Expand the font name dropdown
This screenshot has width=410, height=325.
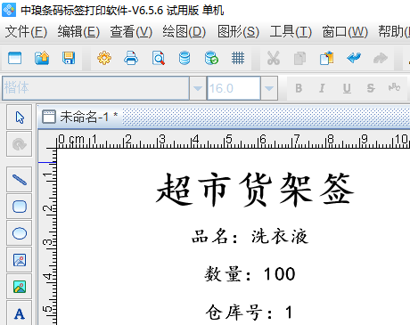tap(198, 88)
